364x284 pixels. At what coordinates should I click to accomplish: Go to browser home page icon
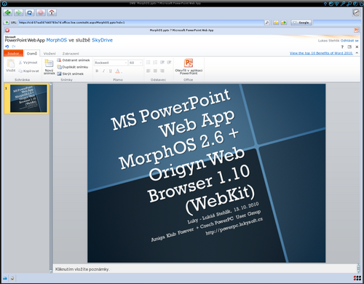pos(52,12)
